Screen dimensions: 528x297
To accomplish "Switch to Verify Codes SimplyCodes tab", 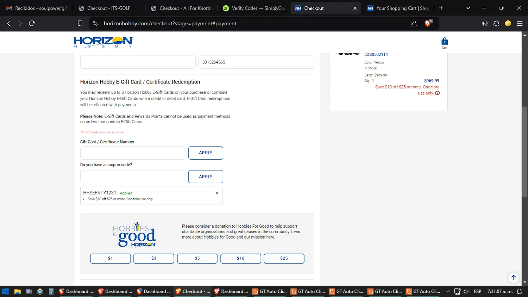I will point(254,8).
